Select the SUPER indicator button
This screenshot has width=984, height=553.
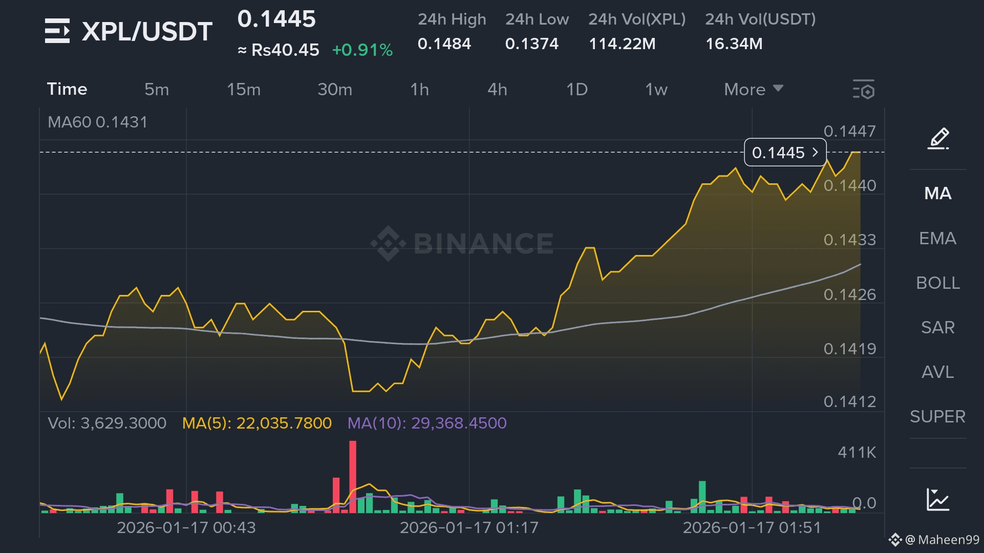(x=937, y=417)
